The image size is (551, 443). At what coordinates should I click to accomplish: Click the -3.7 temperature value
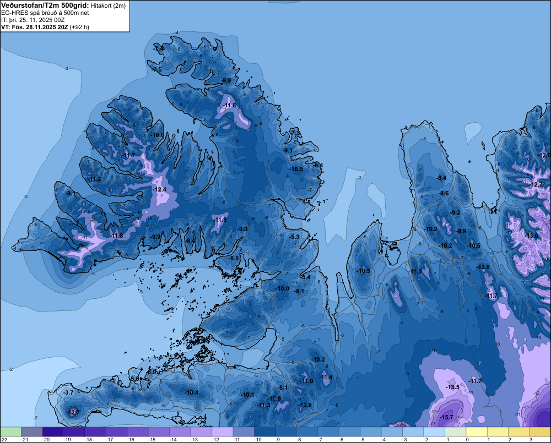[68, 392]
